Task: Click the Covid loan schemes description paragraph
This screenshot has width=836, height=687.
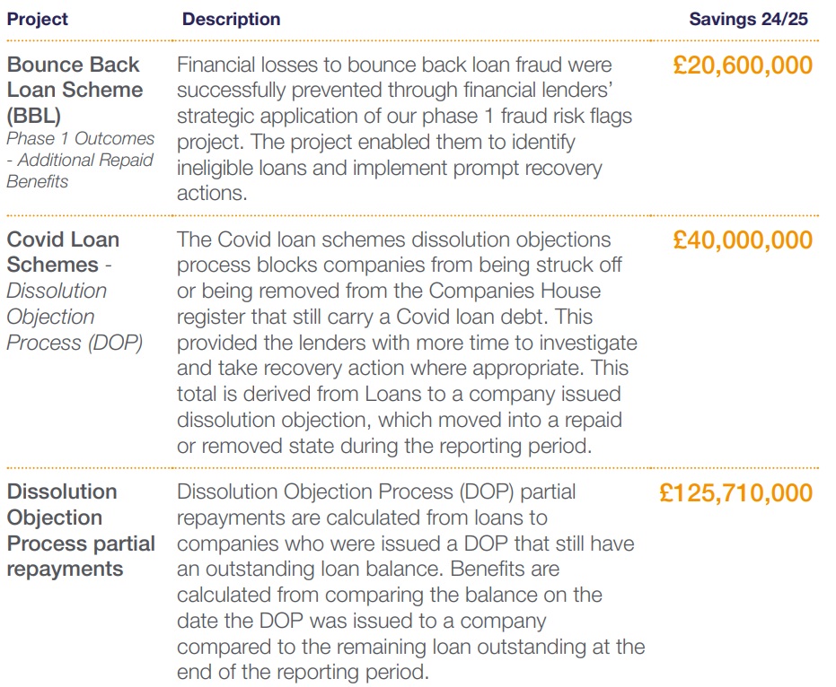Action: pos(407,343)
